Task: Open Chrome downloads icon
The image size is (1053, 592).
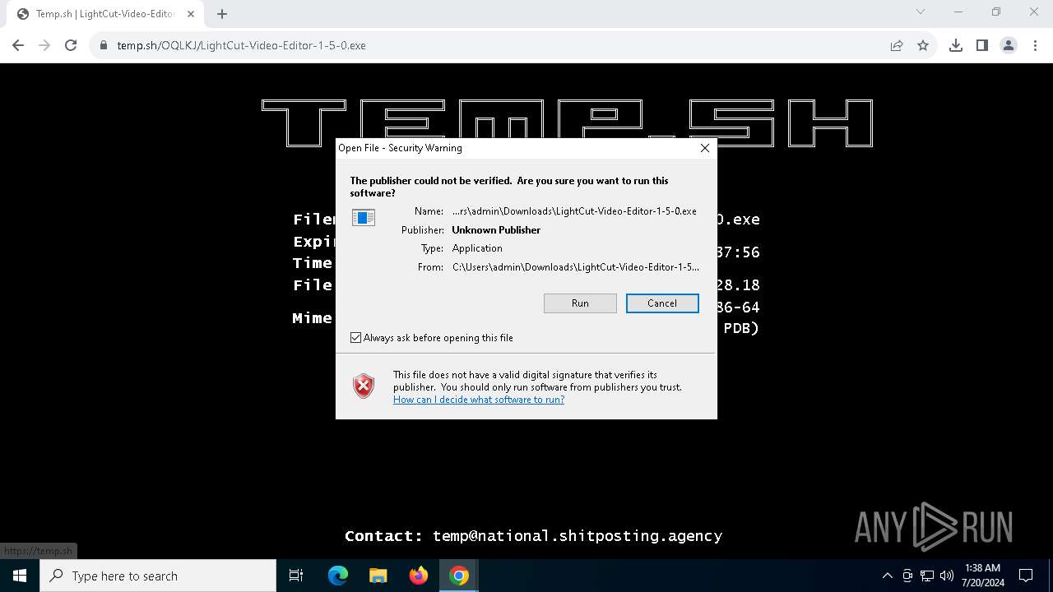Action: pos(956,45)
